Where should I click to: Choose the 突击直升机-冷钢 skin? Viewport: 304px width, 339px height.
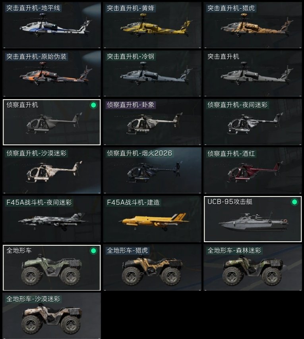pos(152,73)
